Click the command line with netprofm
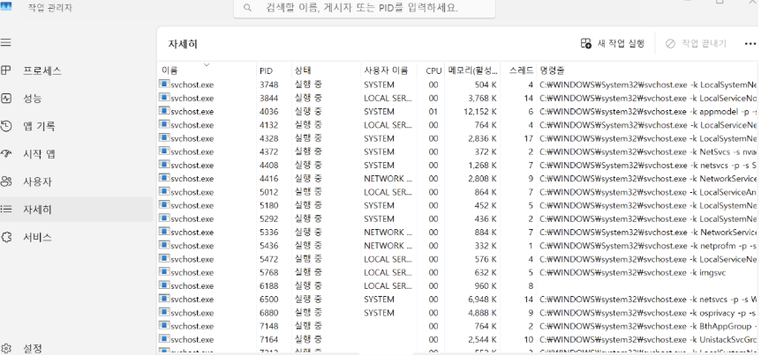This screenshot has height=355, width=761. point(648,246)
